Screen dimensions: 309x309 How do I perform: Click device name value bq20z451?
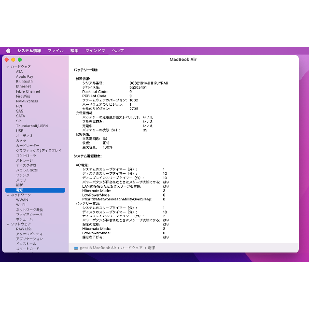tap(138, 87)
